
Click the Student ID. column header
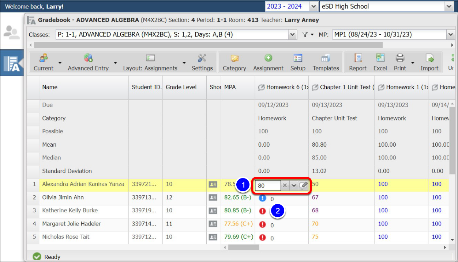click(146, 87)
